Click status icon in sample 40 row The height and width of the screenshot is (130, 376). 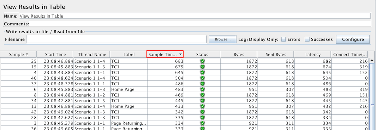pyautogui.click(x=202, y=78)
